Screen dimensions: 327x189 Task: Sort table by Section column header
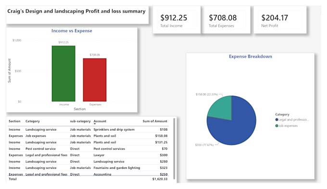(14, 121)
